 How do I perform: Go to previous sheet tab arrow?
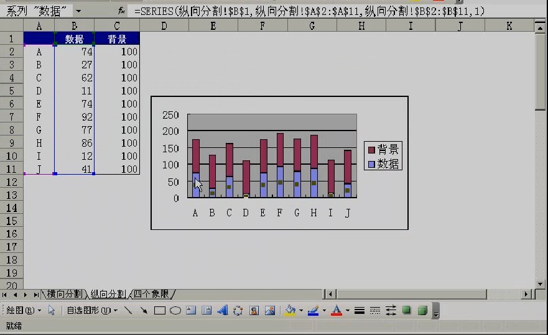point(15,295)
